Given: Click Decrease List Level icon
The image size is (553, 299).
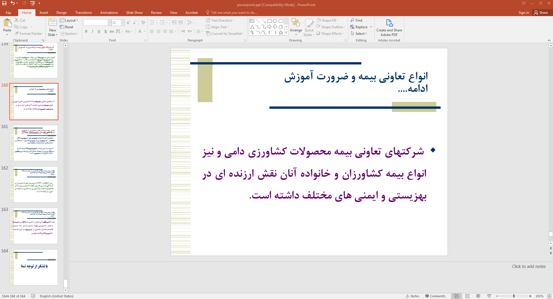Looking at the screenshot, I should point(174,22).
